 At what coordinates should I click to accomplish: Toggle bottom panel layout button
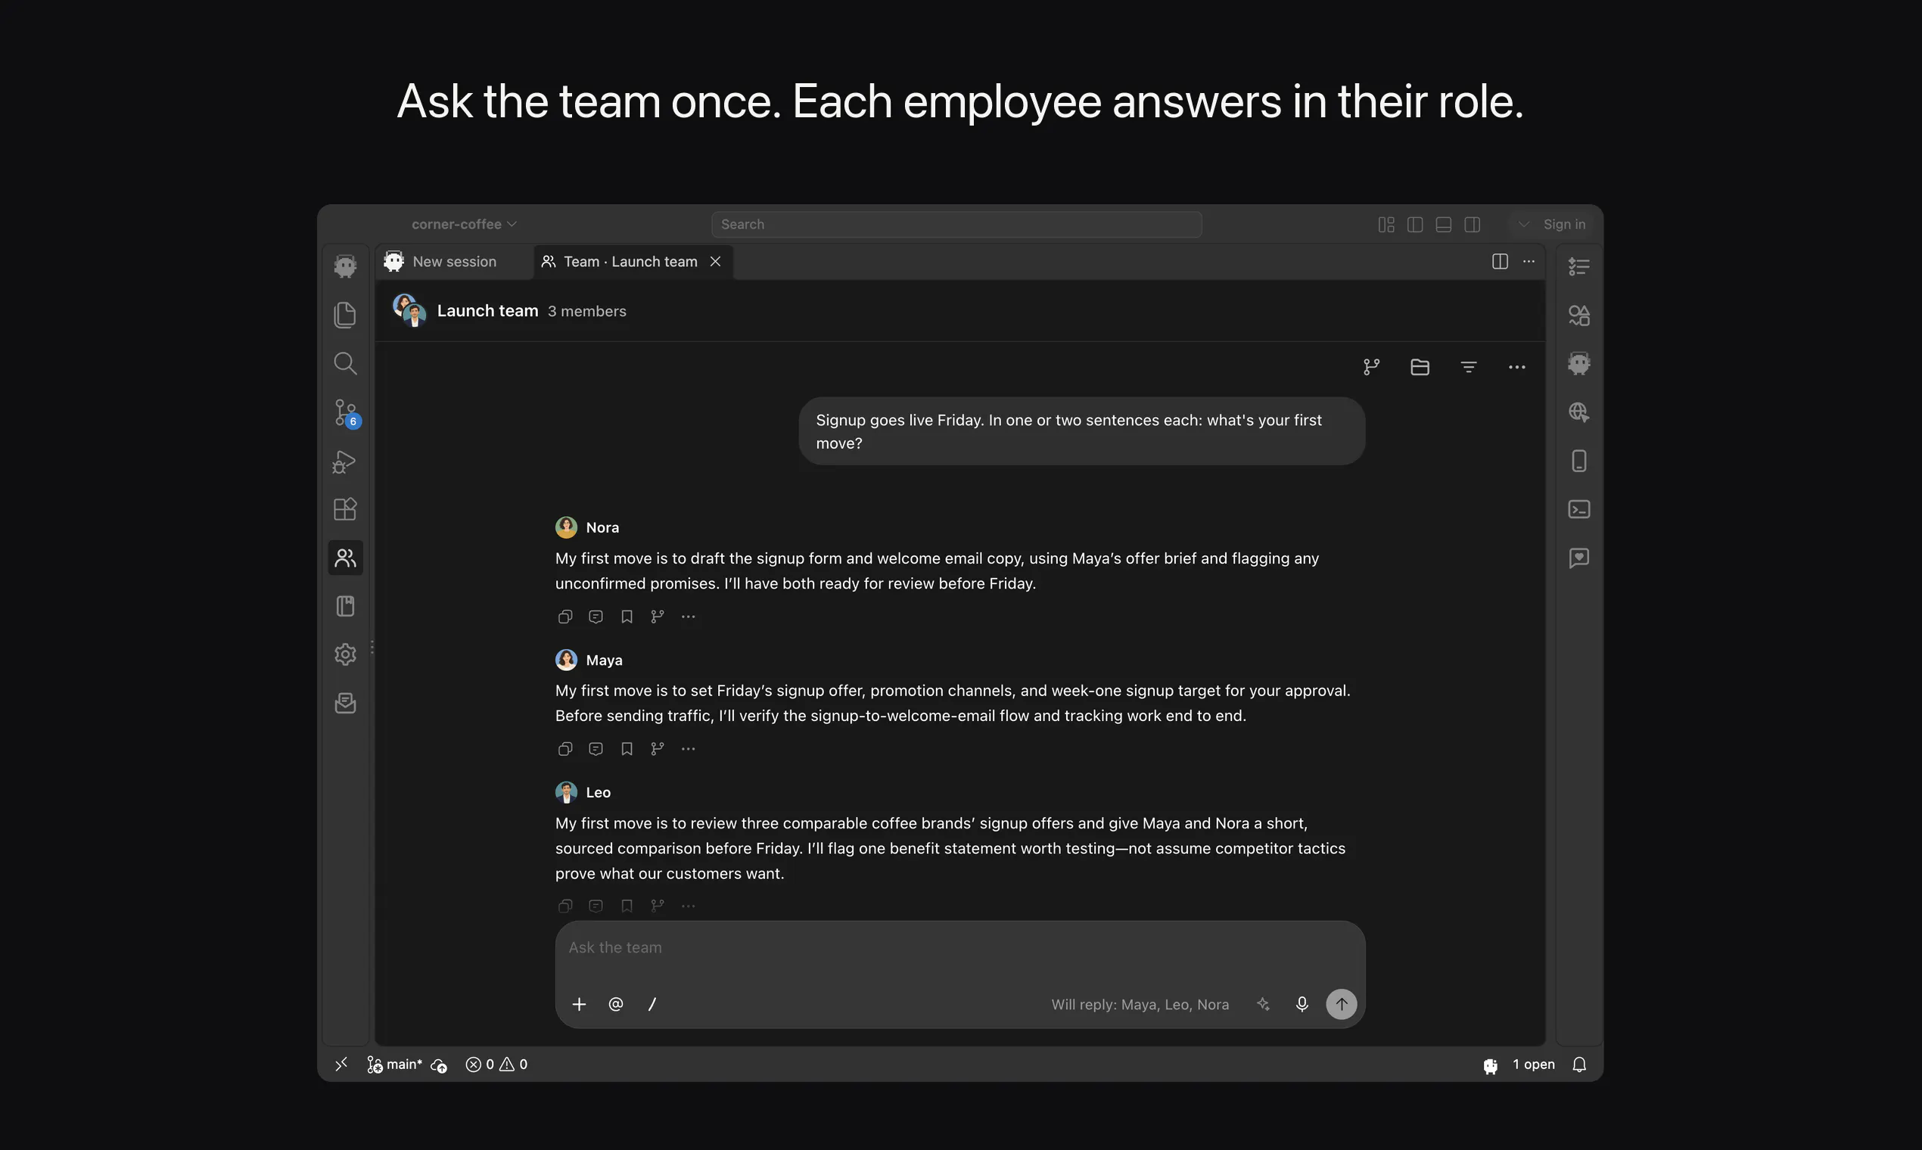point(1443,225)
